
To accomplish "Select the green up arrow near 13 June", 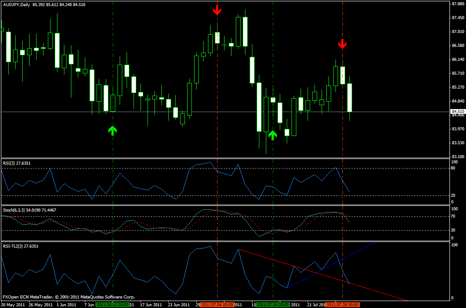I will [113, 130].
